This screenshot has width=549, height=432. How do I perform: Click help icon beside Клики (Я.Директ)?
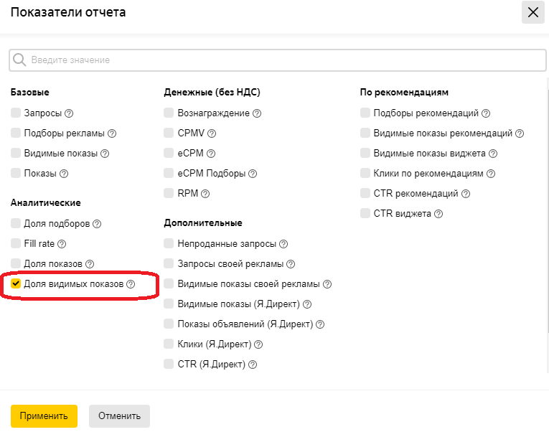(x=258, y=344)
